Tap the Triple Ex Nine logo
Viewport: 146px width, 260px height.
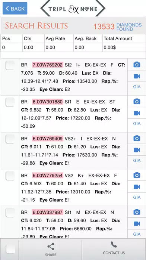[73, 9]
